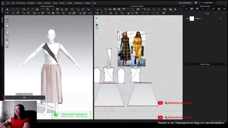Click the diagonal line tool in 2D toolbar second row
The image size is (228, 128).
142,13
